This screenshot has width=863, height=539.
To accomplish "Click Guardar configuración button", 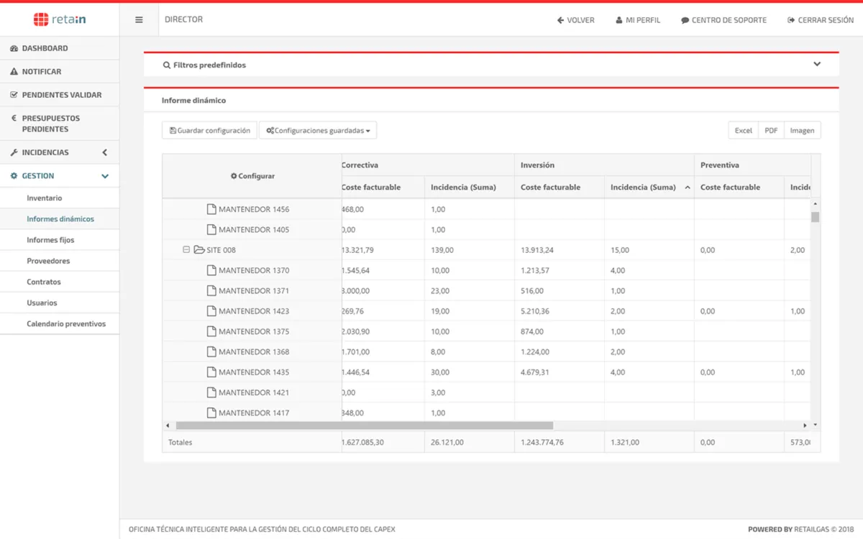I will (x=209, y=130).
